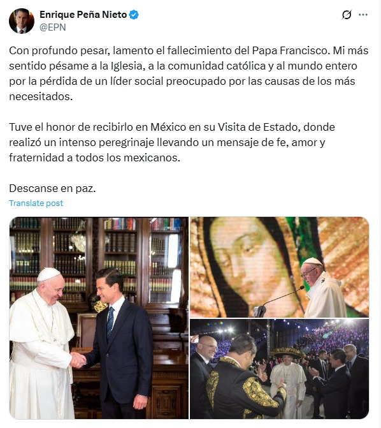Open the handshake photo in the library
Viewport: 381px width, 428px height.
pyautogui.click(x=99, y=318)
